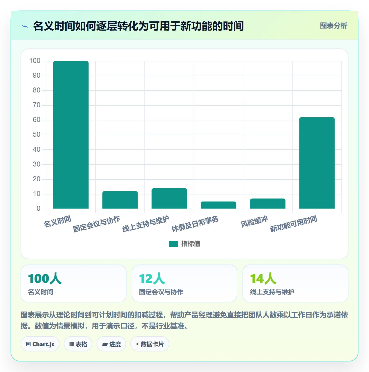The height and width of the screenshot is (372, 369).
Task: Click the 50 y-axis tick label
Action: click(37, 135)
